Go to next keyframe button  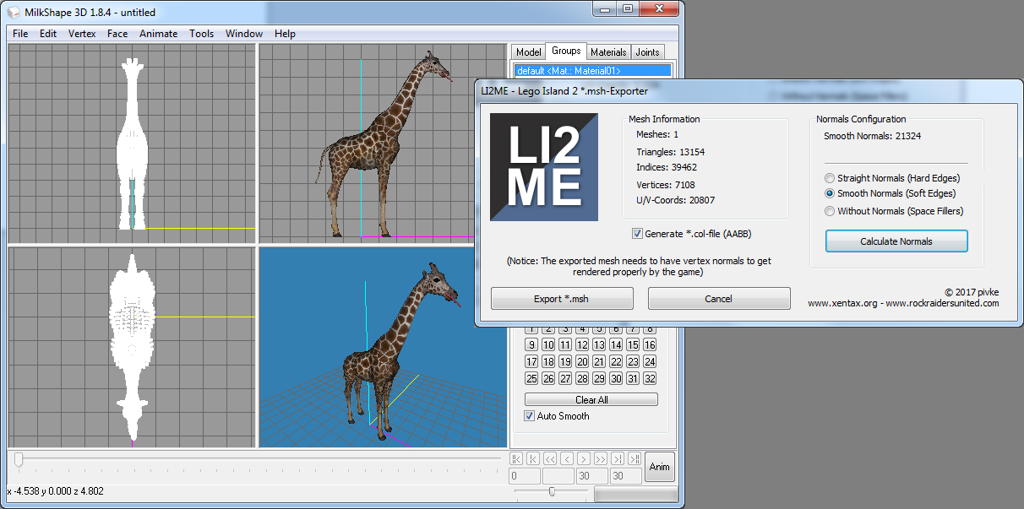[x=618, y=458]
